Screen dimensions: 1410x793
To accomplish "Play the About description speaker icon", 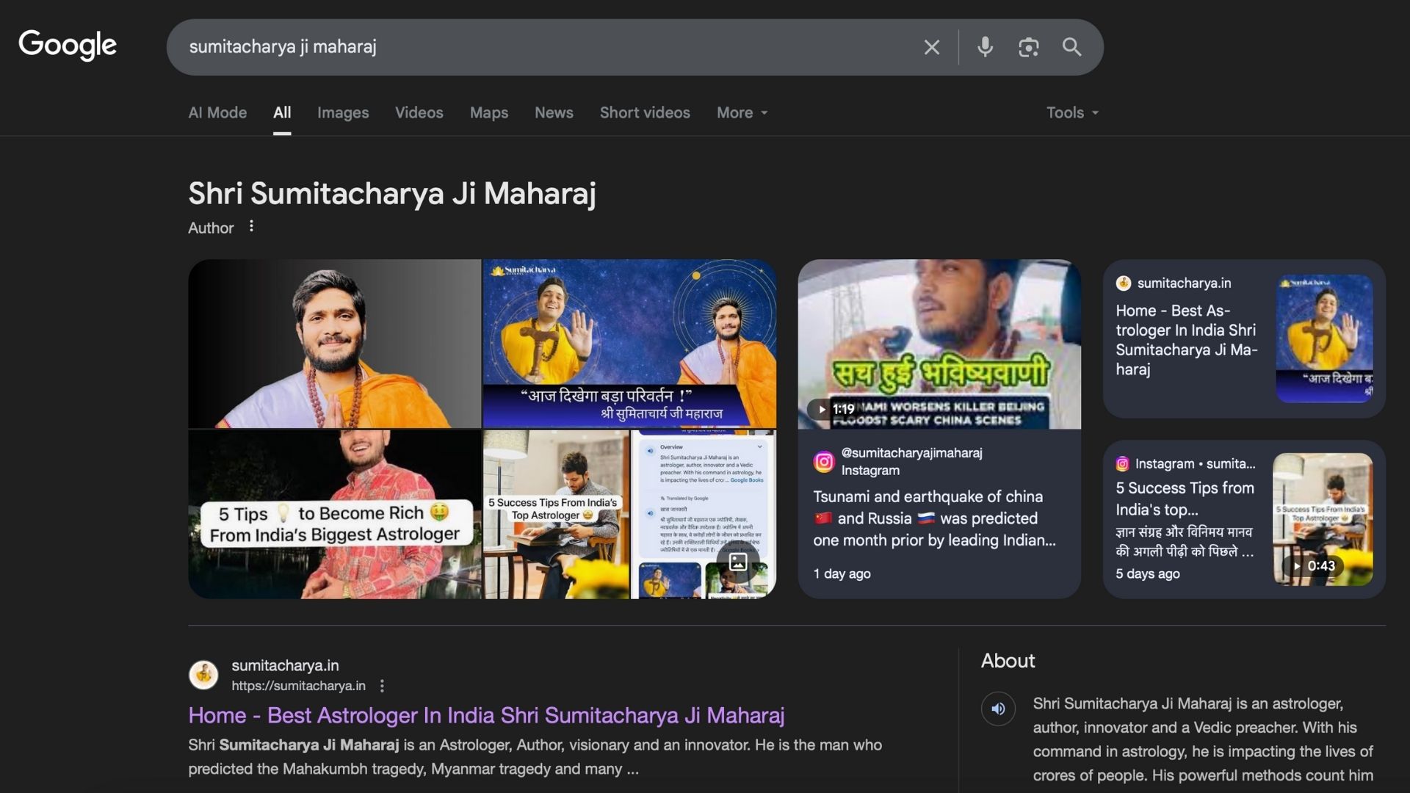I will point(998,709).
